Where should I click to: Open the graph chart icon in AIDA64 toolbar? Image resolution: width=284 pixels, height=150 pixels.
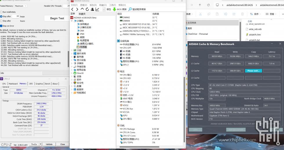tap(97, 9)
